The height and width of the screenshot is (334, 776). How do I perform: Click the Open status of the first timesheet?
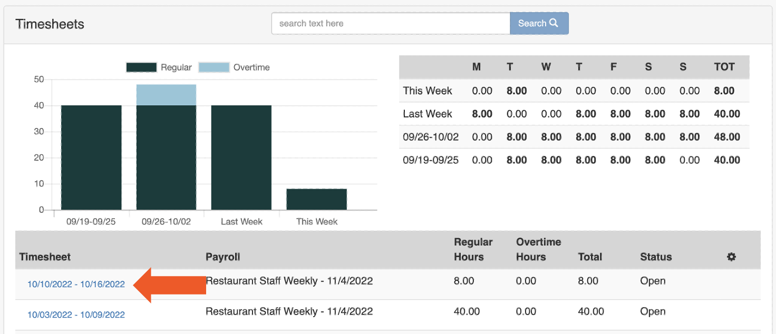653,281
